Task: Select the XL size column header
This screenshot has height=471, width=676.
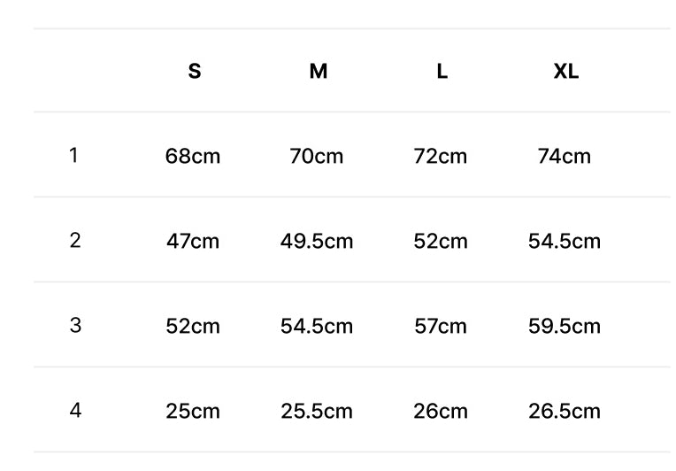Action: coord(566,71)
